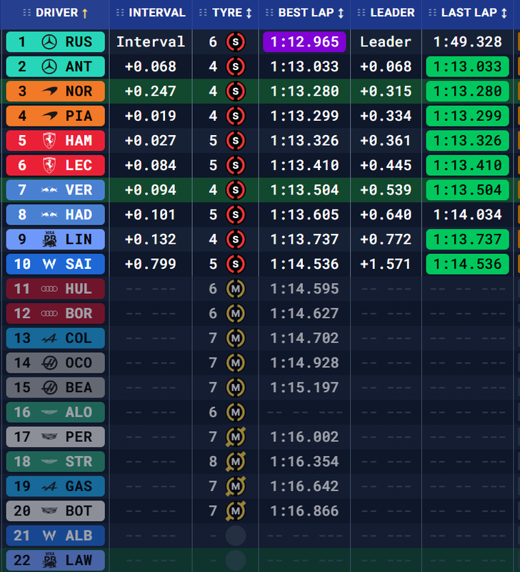Sort the table by TYRE column
Image resolution: width=520 pixels, height=572 pixels.
(x=225, y=13)
